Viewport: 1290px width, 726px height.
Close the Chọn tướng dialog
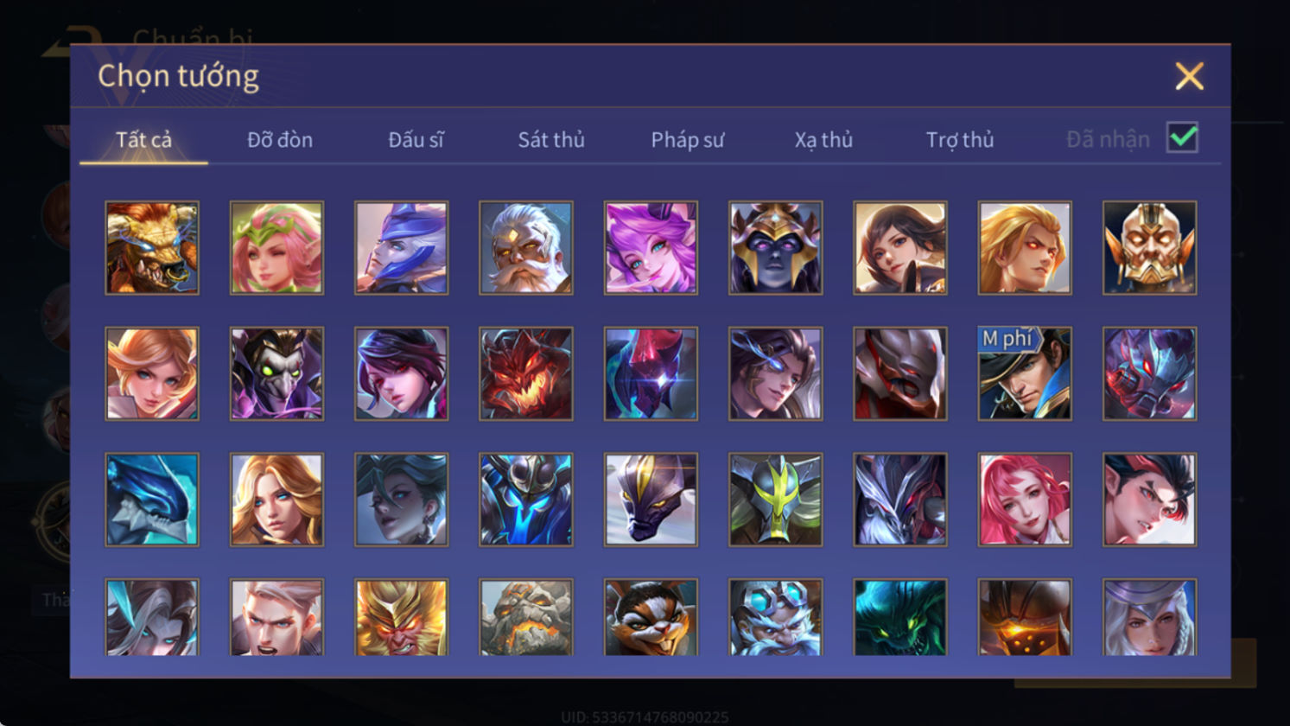click(1190, 77)
